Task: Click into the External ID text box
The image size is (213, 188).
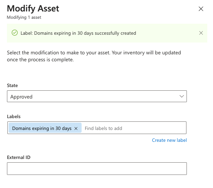Action: pos(97,168)
